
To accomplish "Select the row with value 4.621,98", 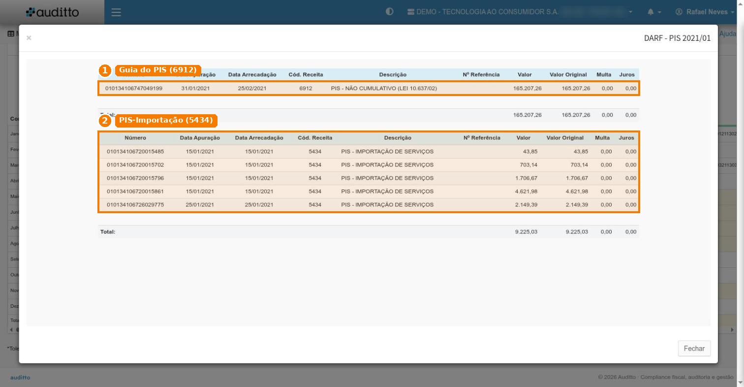I will pyautogui.click(x=369, y=192).
